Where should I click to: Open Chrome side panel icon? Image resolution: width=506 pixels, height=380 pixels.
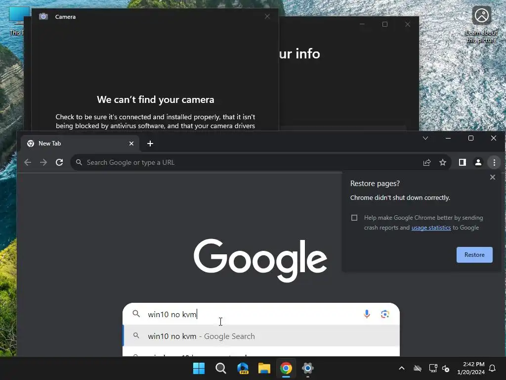coord(463,162)
